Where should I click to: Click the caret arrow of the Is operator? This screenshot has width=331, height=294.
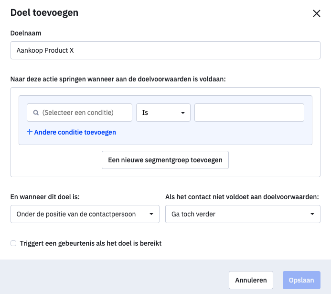tap(183, 113)
